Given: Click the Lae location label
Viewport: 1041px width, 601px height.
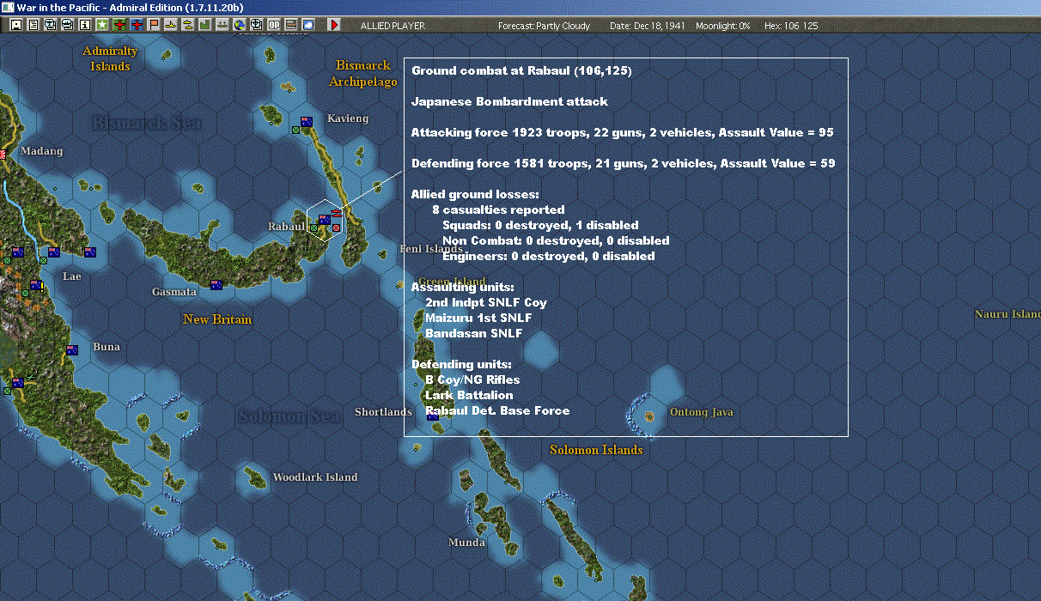Looking at the screenshot, I should pyautogui.click(x=72, y=276).
